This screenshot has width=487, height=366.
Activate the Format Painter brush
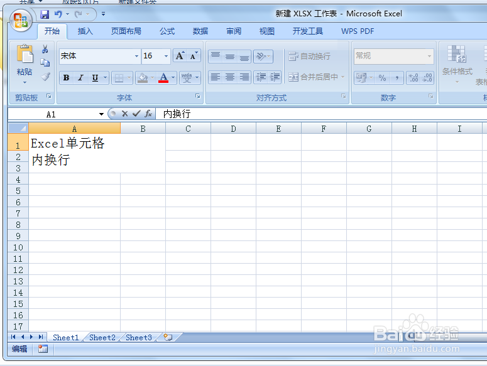(45, 77)
